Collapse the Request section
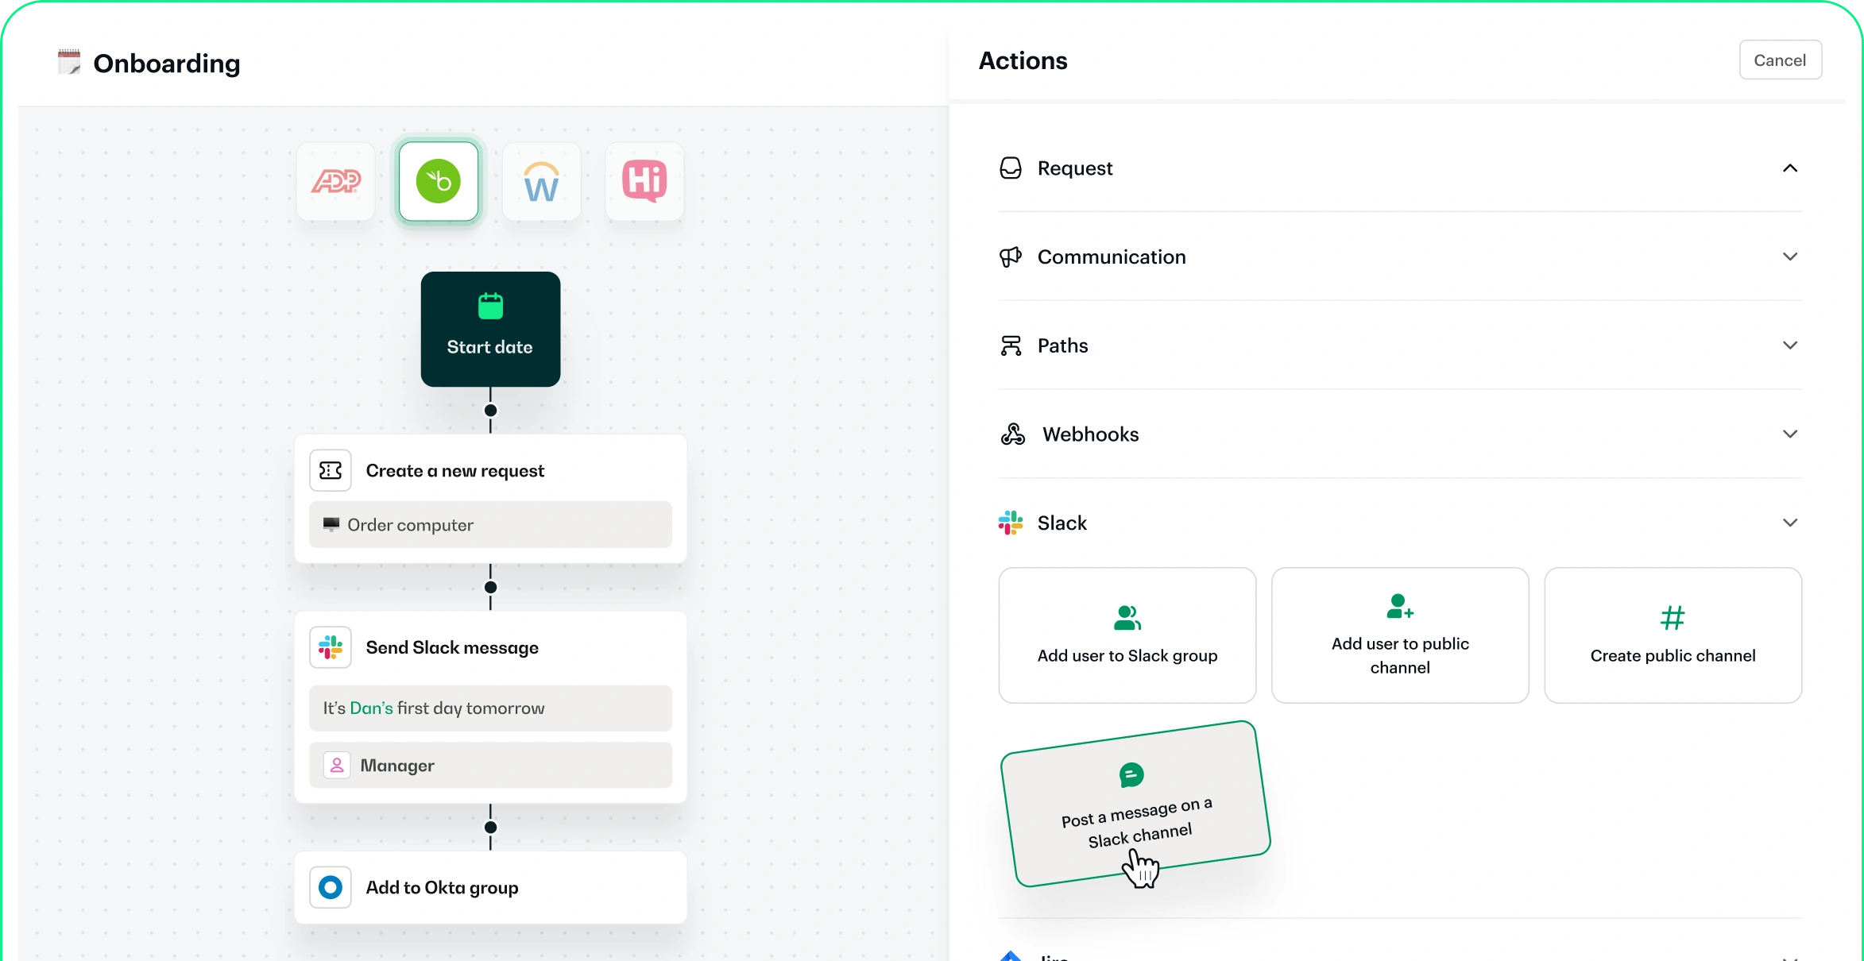This screenshot has width=1864, height=961. tap(1789, 168)
